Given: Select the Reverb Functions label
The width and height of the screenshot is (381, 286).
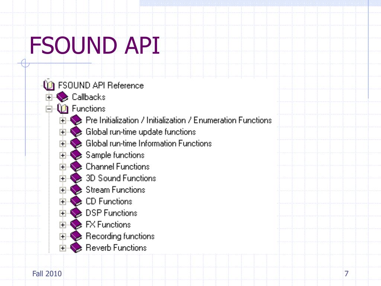Looking at the screenshot, I should (116, 248).
